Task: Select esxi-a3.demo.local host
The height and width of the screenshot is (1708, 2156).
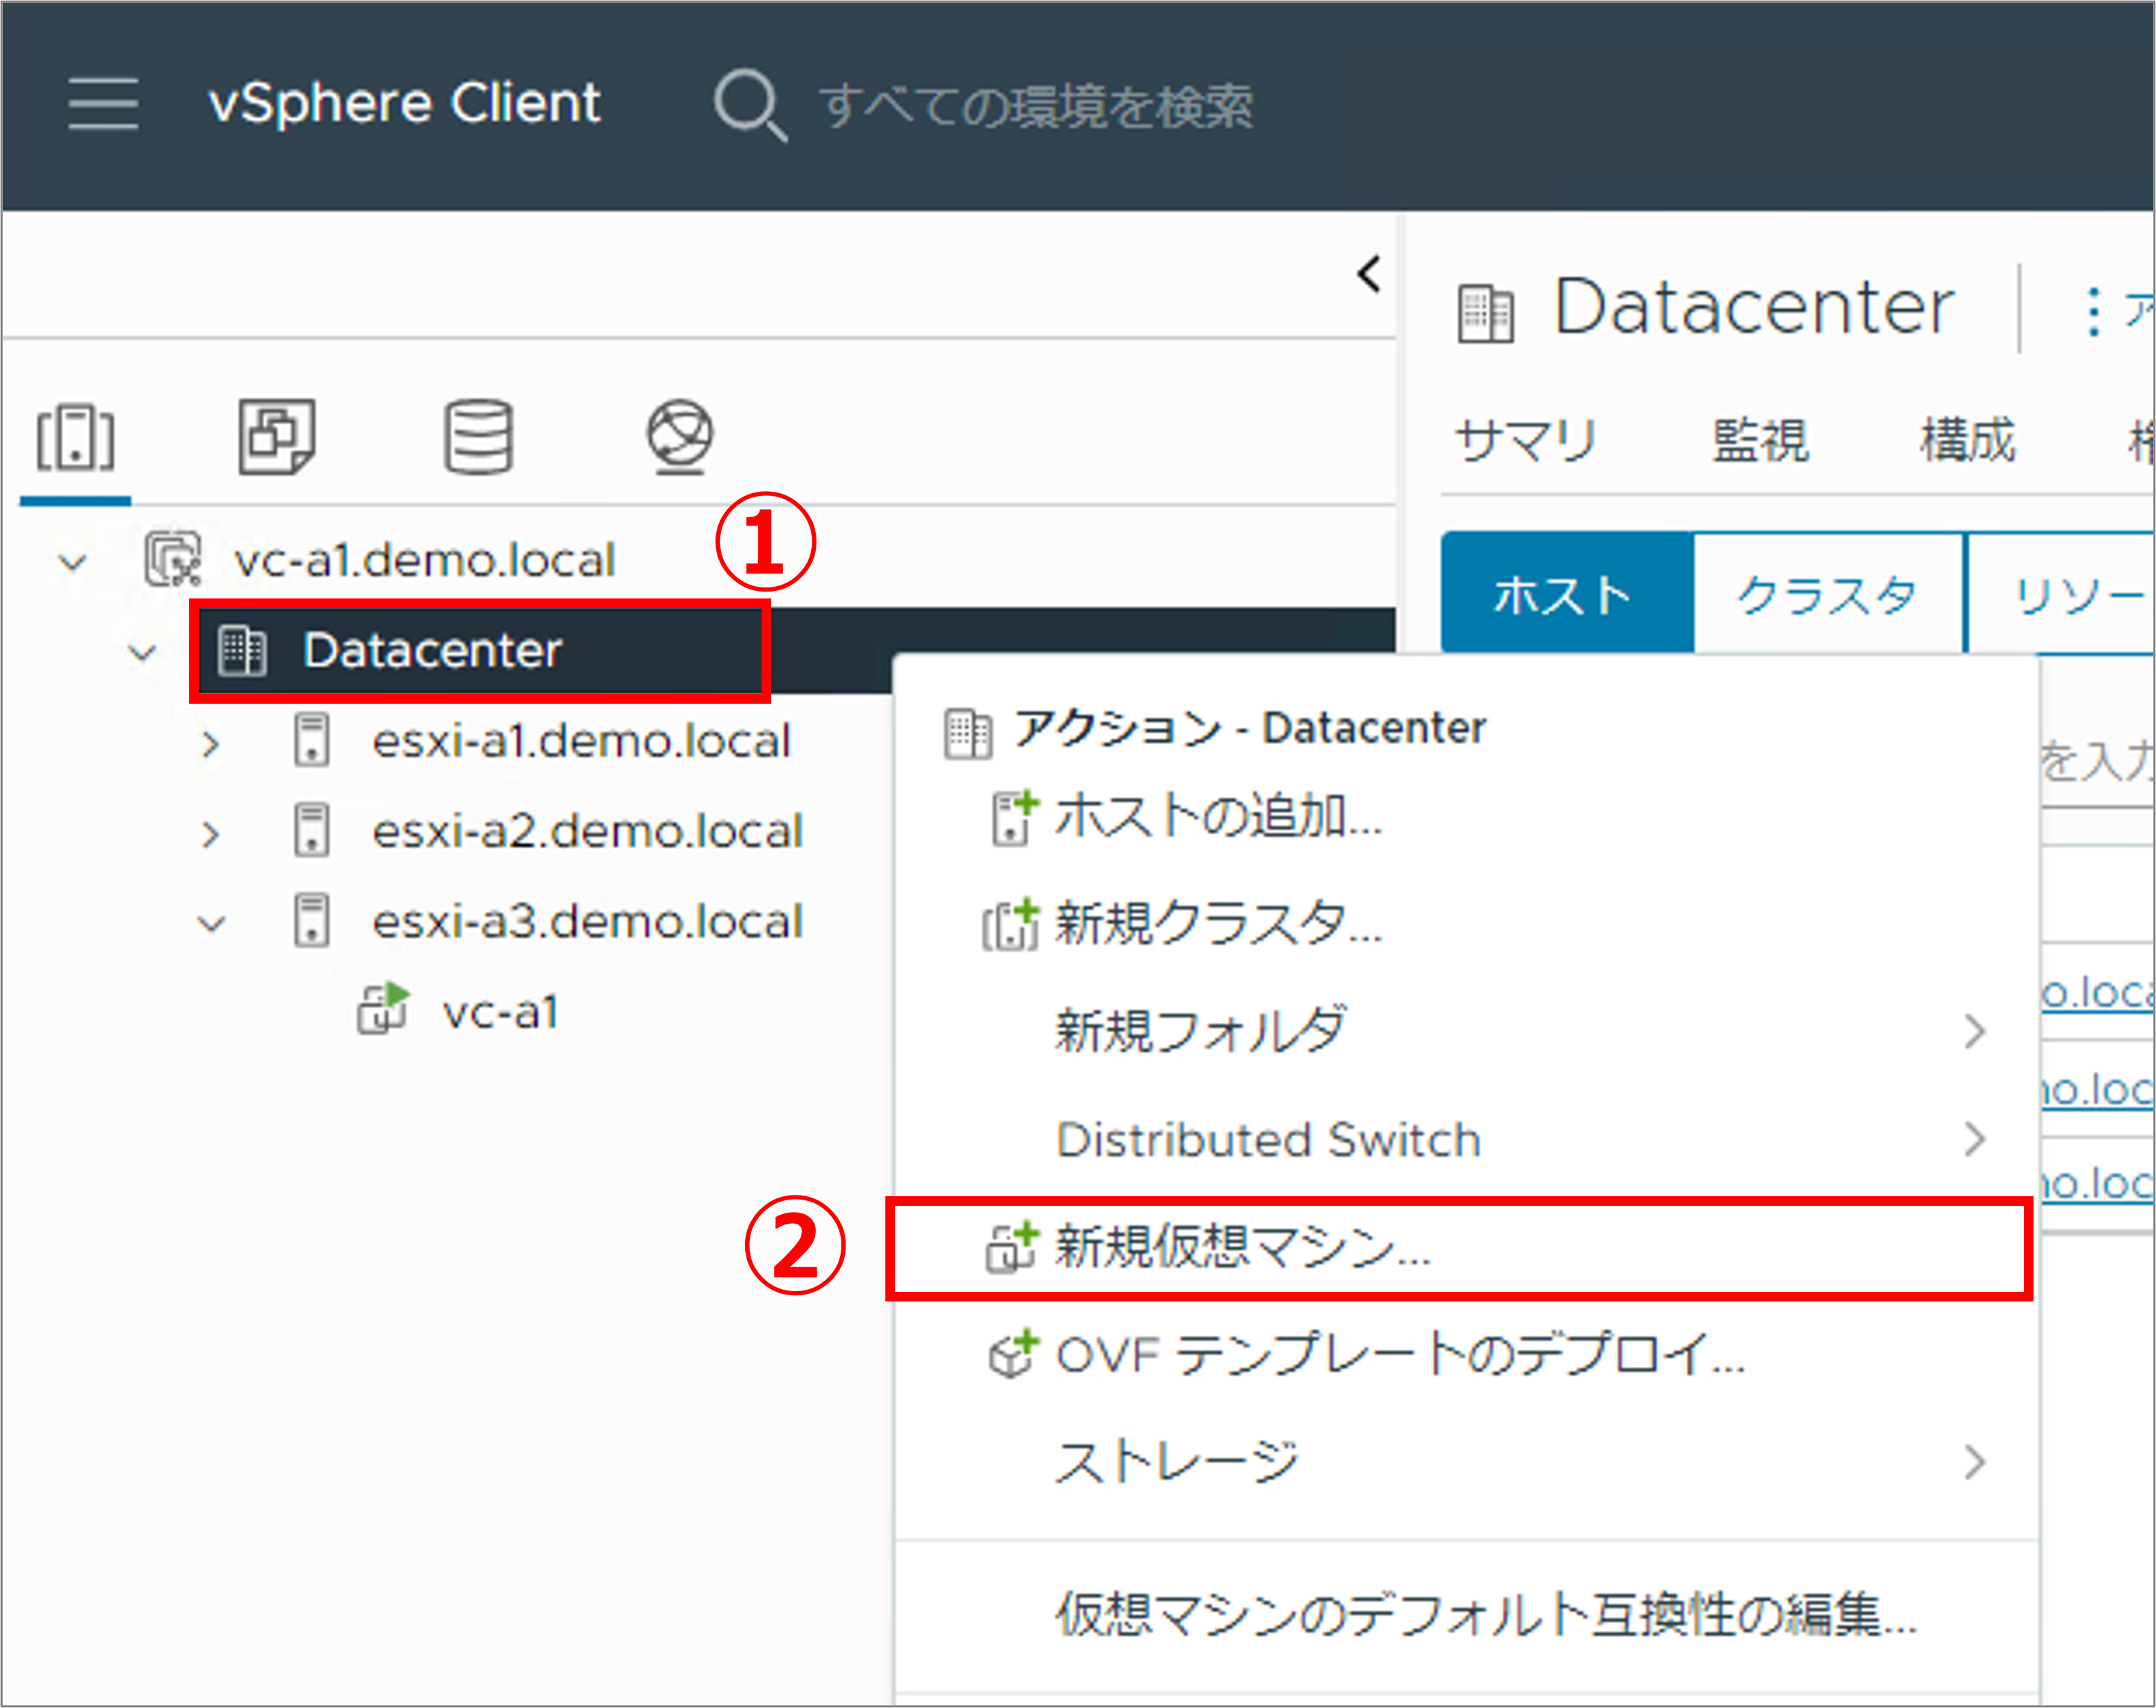Action: point(587,921)
